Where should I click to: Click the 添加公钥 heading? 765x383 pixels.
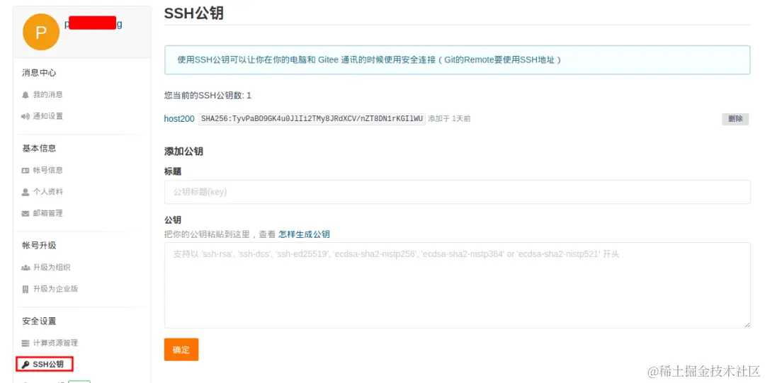coord(183,152)
